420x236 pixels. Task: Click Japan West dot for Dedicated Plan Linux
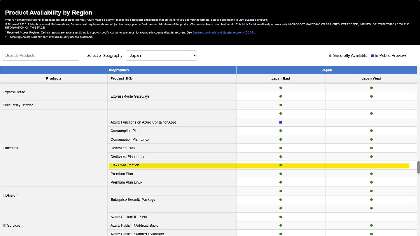coord(371,157)
